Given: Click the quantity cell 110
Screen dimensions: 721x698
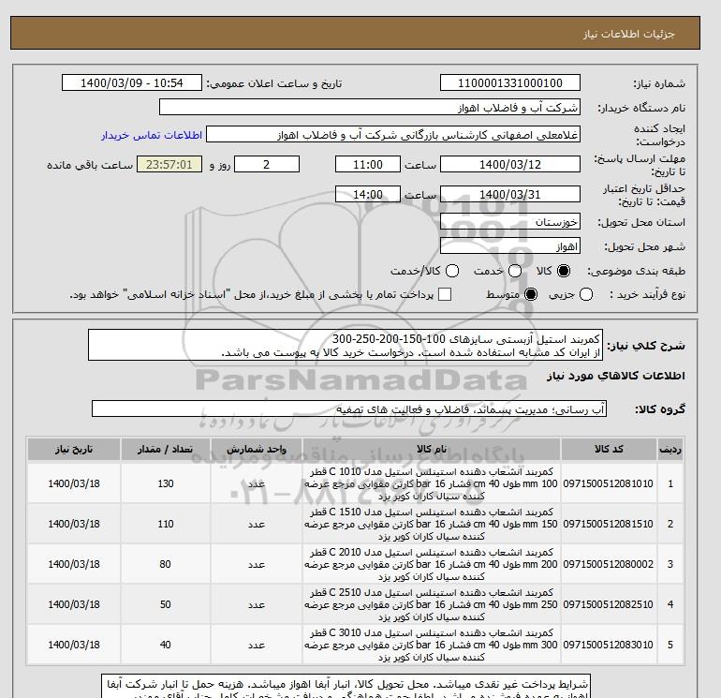Looking at the screenshot, I should pyautogui.click(x=166, y=524).
